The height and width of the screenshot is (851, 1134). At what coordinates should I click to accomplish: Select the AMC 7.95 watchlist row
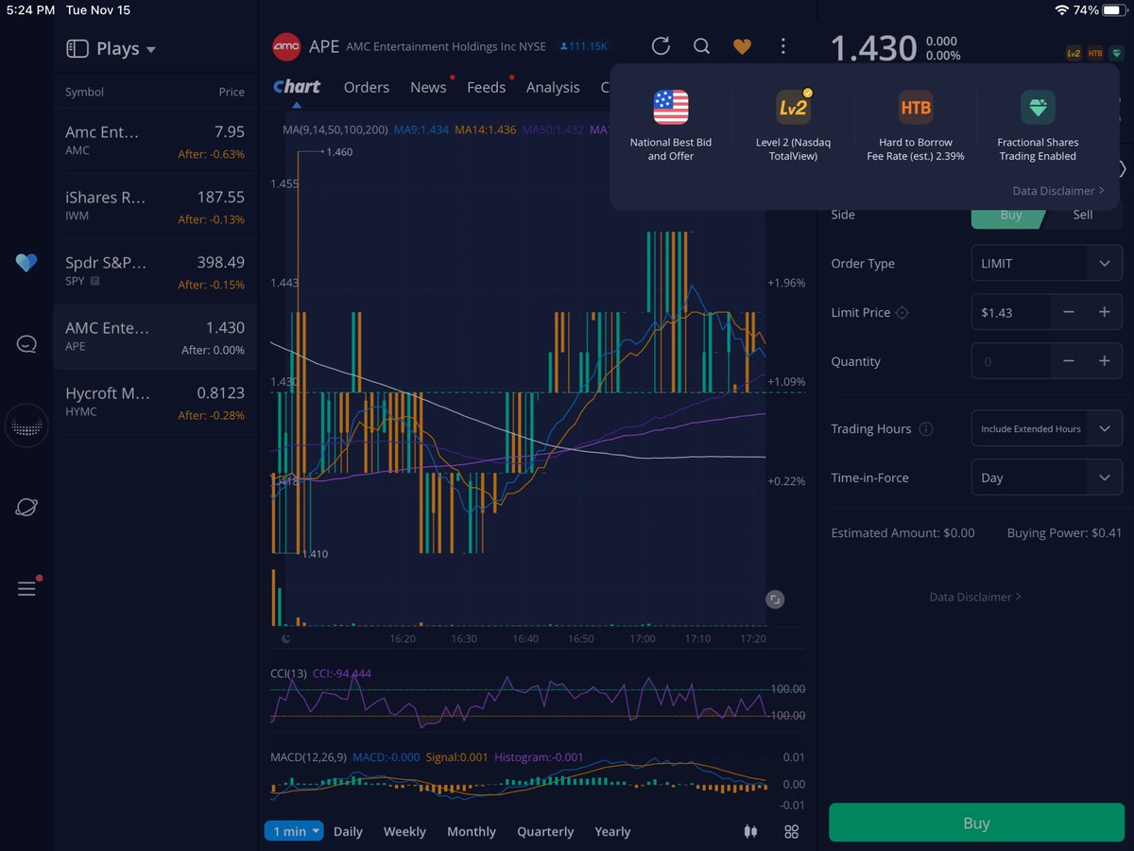(x=155, y=142)
